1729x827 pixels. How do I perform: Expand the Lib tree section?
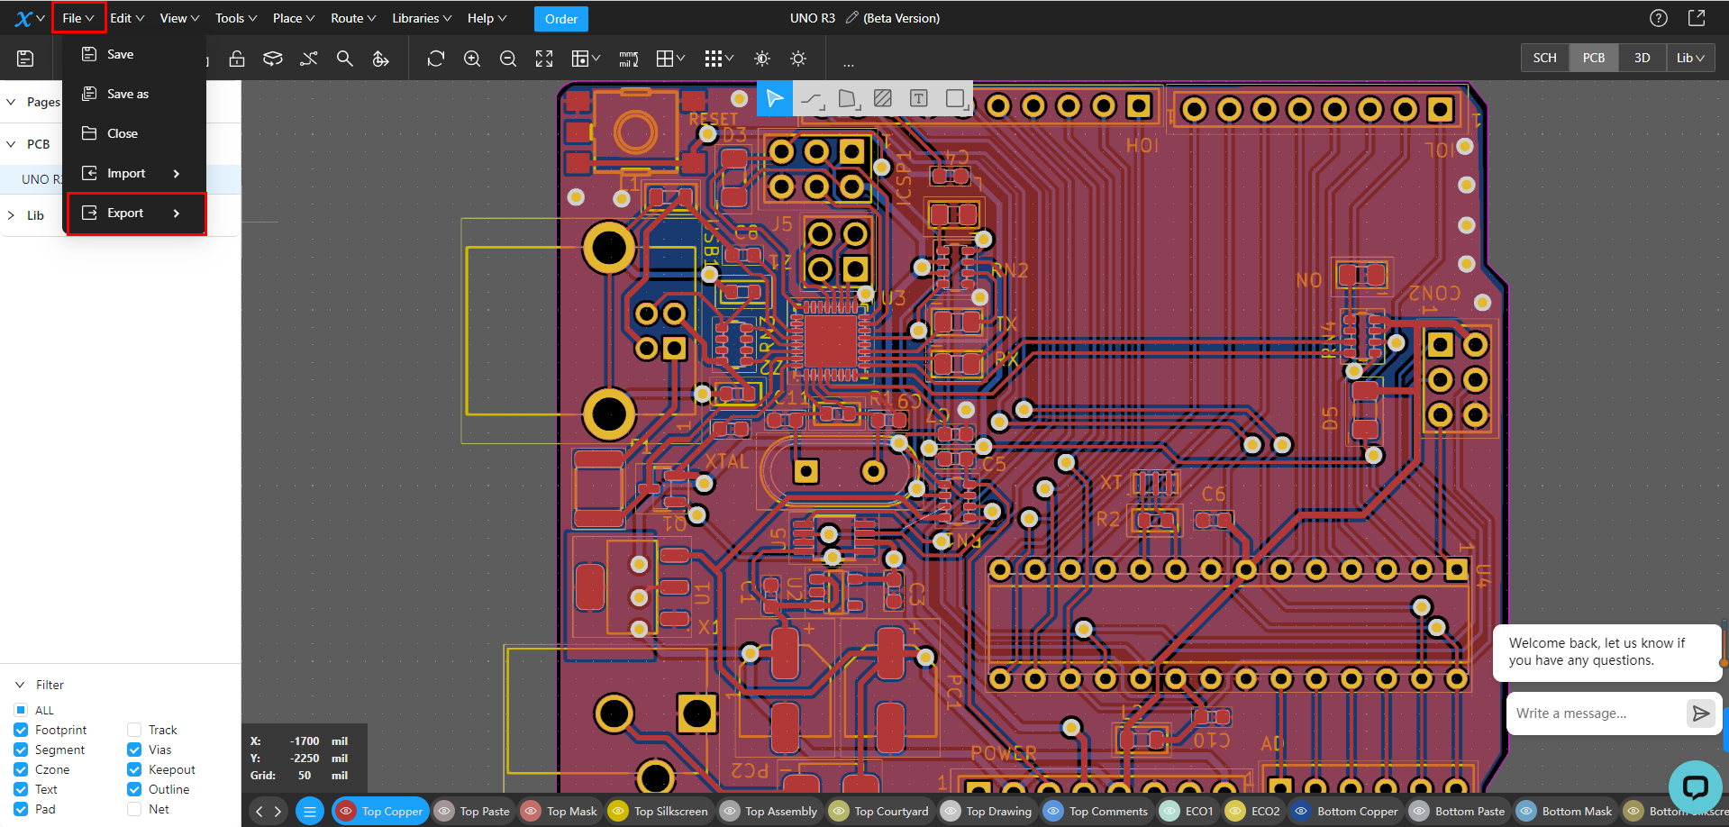click(11, 215)
